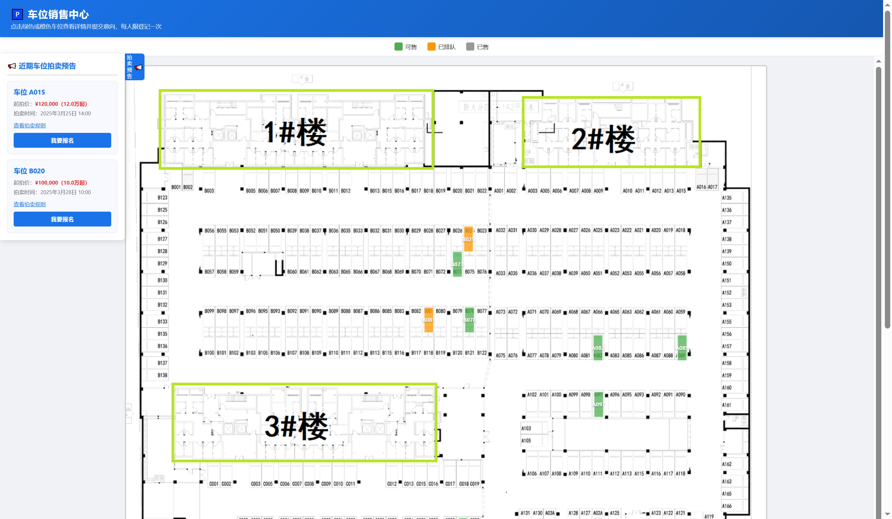Click the orange 已排队 legend swatch
Image resolution: width=892 pixels, height=519 pixels.
tap(431, 47)
